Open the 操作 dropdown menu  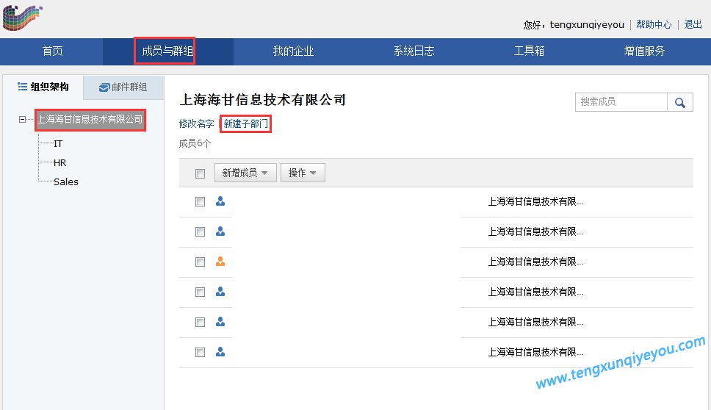click(303, 173)
